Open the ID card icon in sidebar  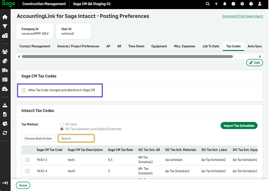pos(5,79)
